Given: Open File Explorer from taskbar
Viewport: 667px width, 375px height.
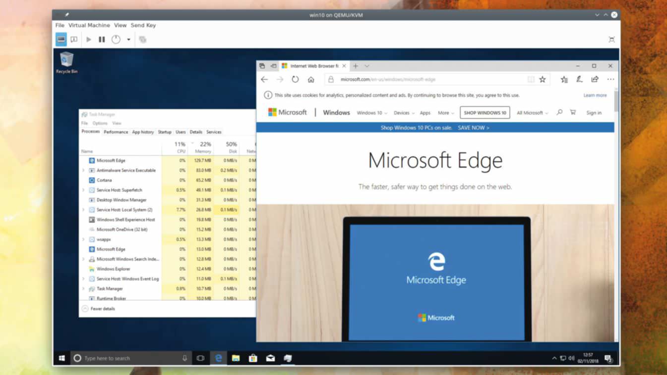Looking at the screenshot, I should tap(236, 358).
